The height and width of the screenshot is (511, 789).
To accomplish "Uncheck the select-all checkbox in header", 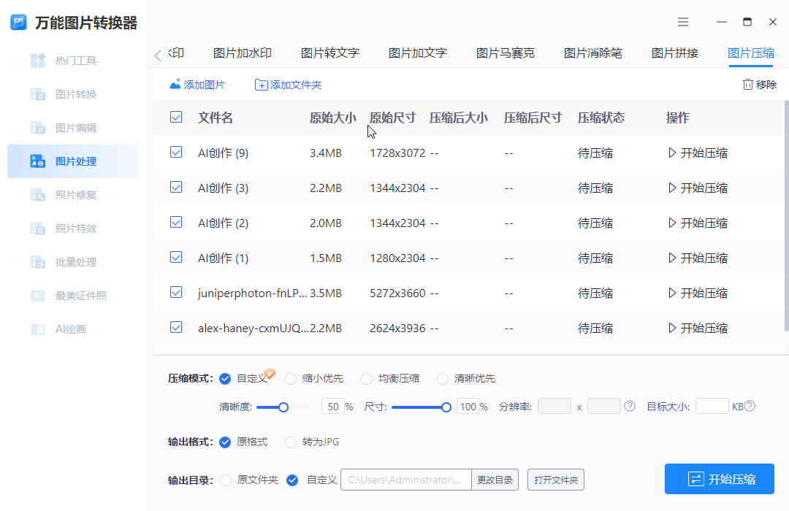I will (x=176, y=117).
